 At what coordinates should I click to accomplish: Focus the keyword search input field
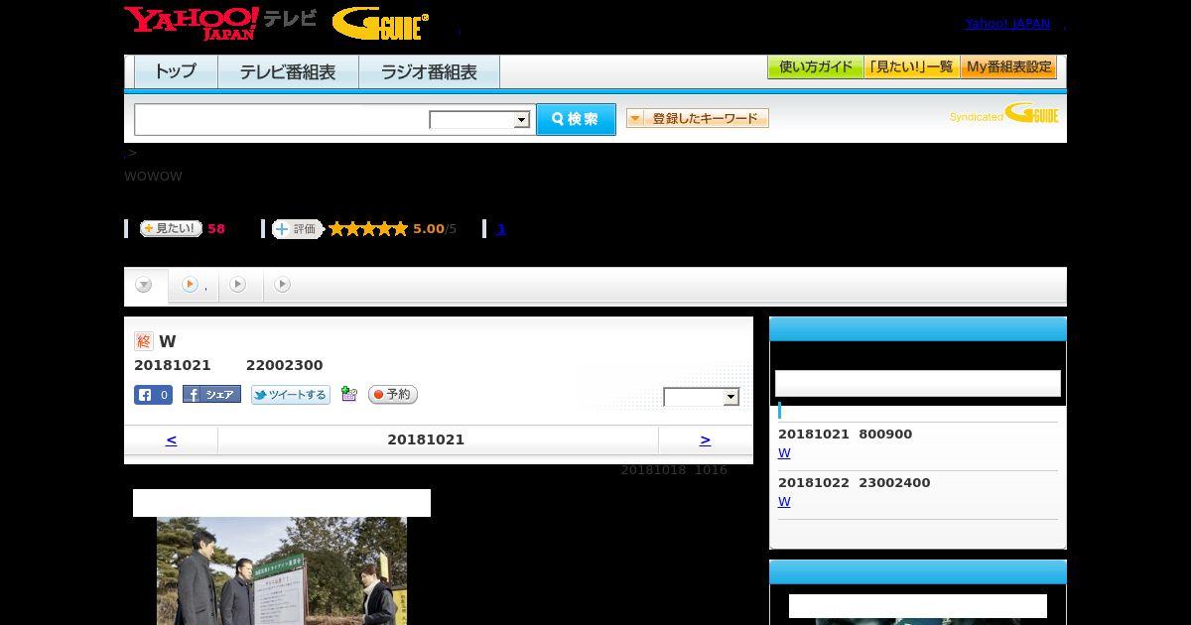[281, 119]
